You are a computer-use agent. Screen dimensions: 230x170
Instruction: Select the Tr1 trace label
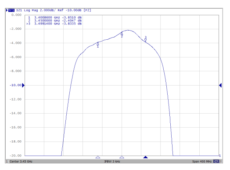pos(11,10)
